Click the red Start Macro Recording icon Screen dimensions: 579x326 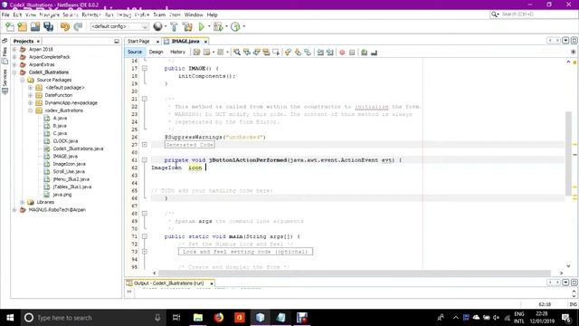[342, 53]
